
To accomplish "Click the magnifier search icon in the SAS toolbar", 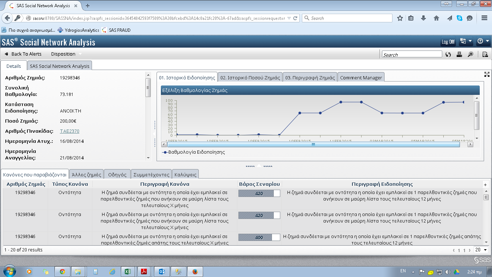I will (470, 54).
